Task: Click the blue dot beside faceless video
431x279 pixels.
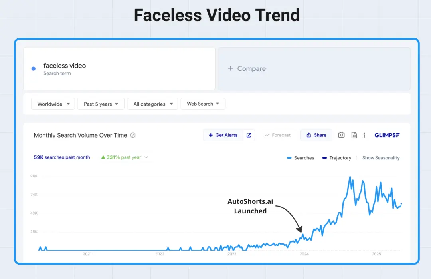Action: click(x=34, y=69)
